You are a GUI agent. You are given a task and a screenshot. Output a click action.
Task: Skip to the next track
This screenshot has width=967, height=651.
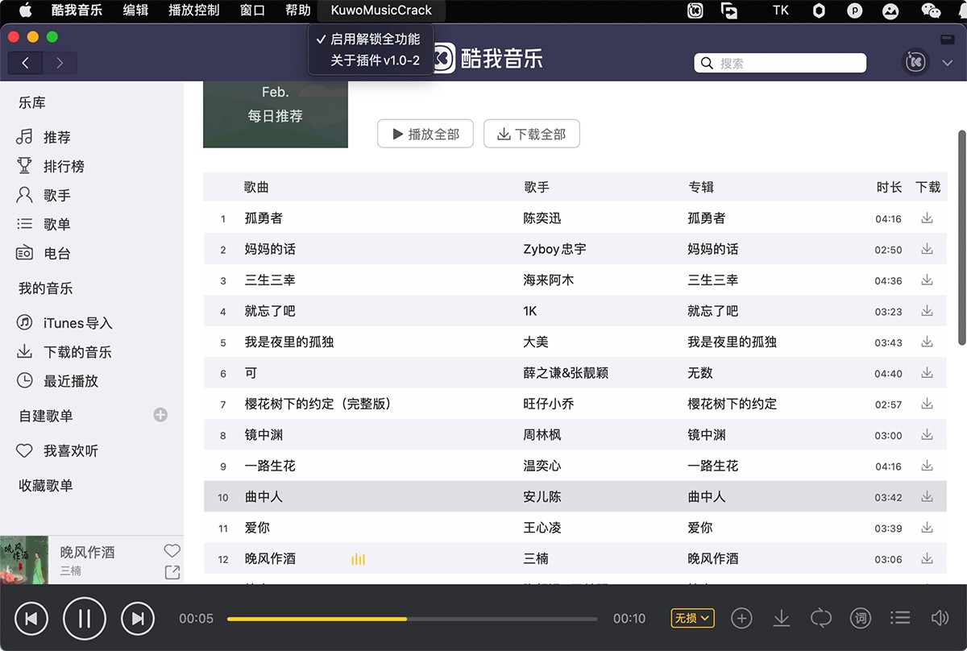click(x=137, y=619)
